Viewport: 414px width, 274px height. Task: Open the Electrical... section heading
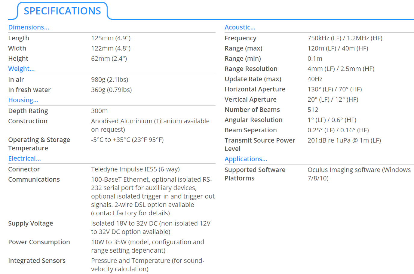(x=24, y=159)
